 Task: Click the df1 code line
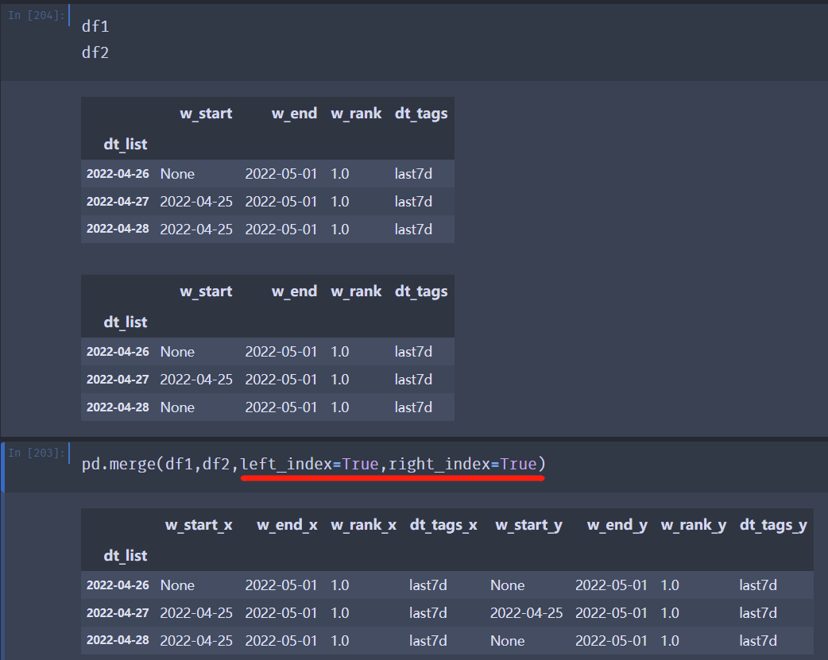95,26
